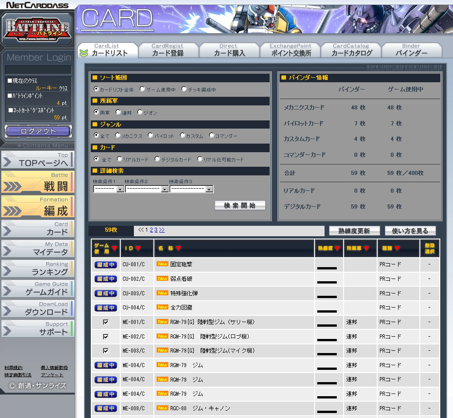Click 検索開始 search button

click(240, 205)
